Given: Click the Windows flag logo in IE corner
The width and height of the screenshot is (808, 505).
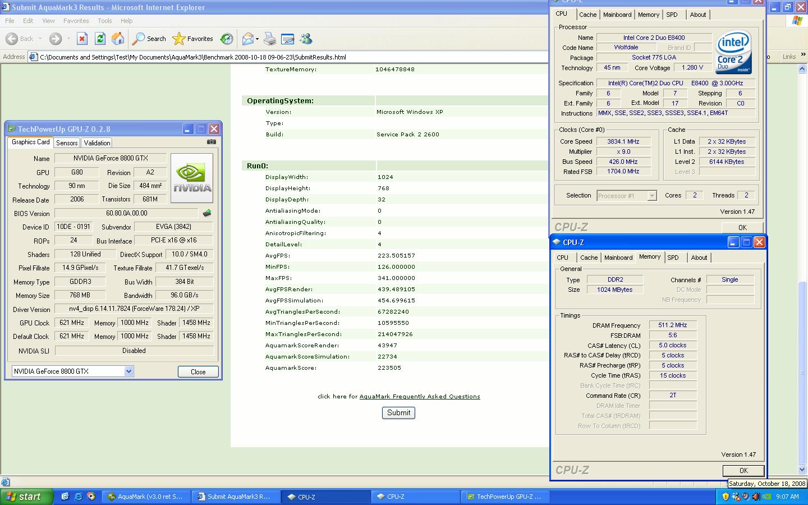Looking at the screenshot, I should point(797,21).
